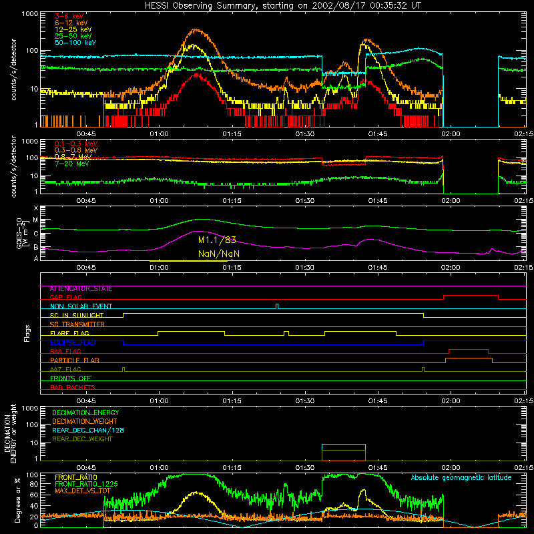Screen dimensions: 534x534
Task: Click the REAR_DEC_WEIGHT legend label
Action: click(x=82, y=439)
